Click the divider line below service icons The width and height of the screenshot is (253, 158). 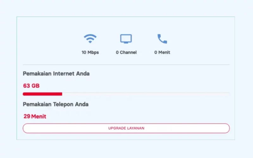126,65
